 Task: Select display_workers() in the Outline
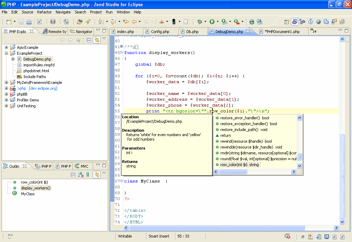click(36, 188)
